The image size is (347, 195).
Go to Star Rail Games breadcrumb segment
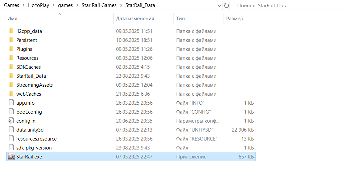click(99, 5)
